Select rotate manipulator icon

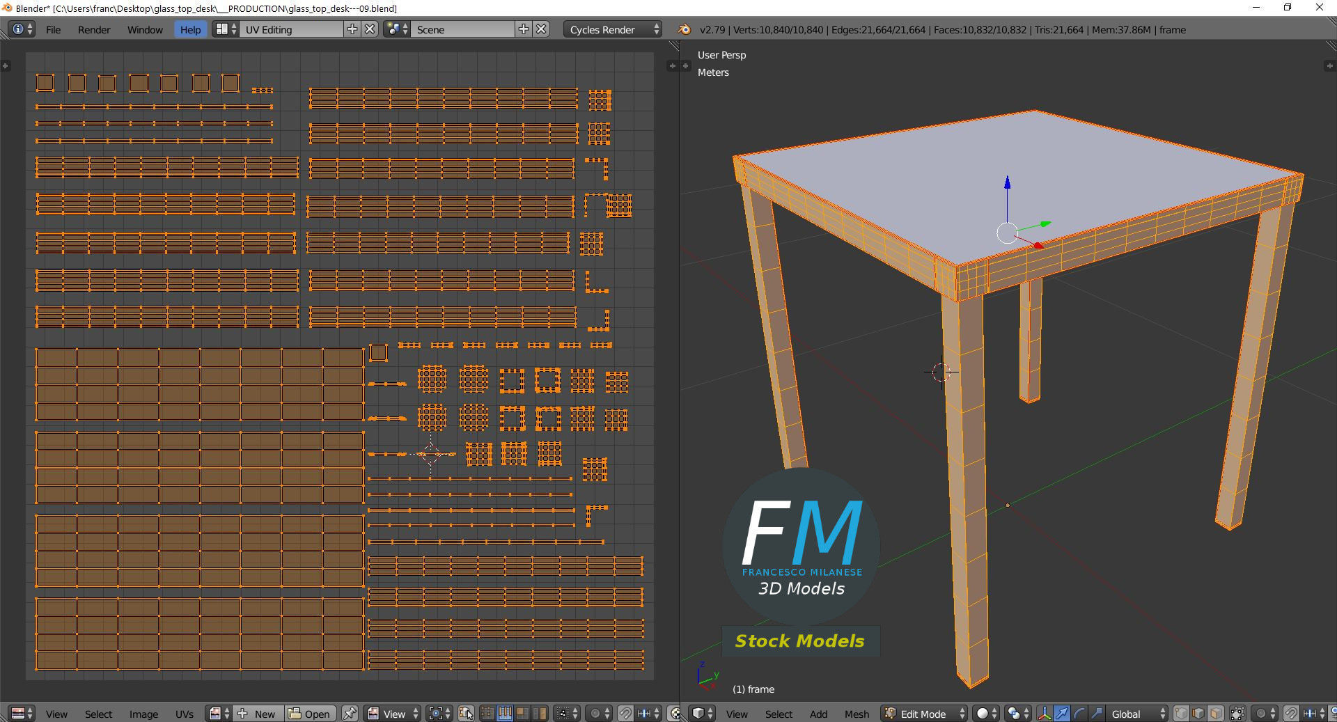[1079, 714]
